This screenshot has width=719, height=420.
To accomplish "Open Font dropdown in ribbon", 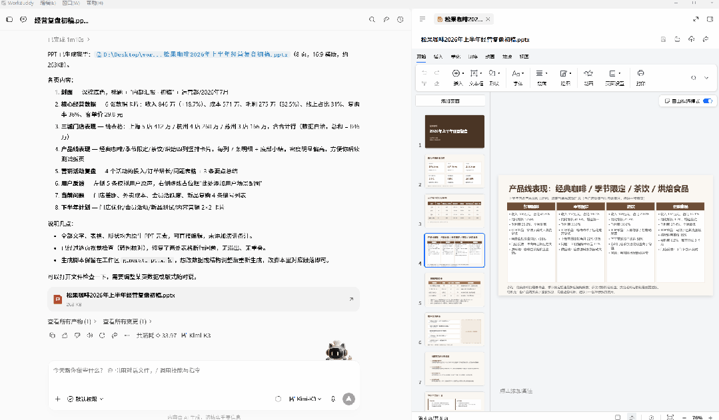I will point(518,77).
